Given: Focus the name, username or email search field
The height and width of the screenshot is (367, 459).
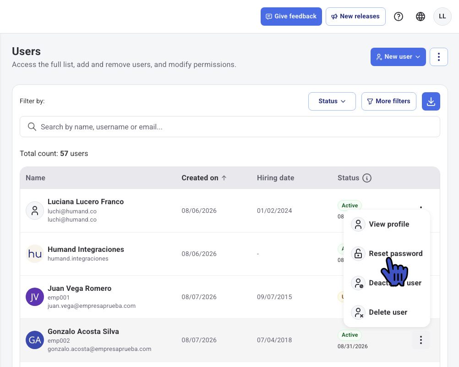Looking at the screenshot, I should tap(230, 127).
